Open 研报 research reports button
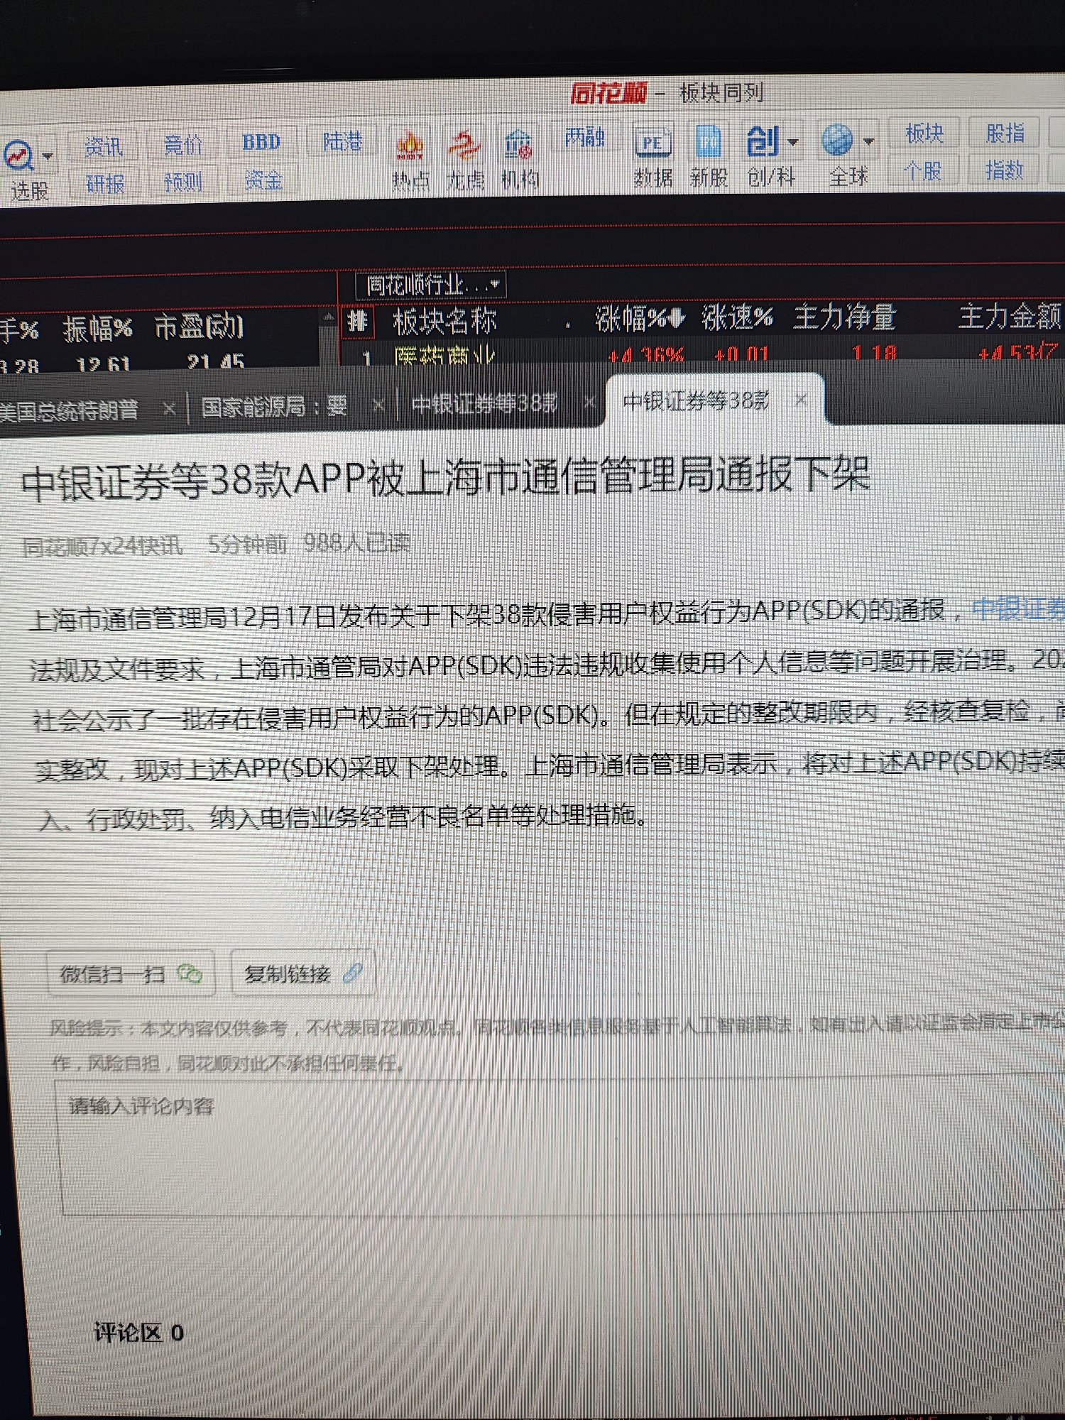Image resolution: width=1065 pixels, height=1420 pixels. [105, 184]
